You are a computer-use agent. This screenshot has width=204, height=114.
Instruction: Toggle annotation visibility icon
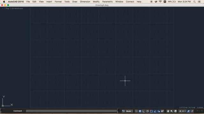pyautogui.click(x=188, y=111)
